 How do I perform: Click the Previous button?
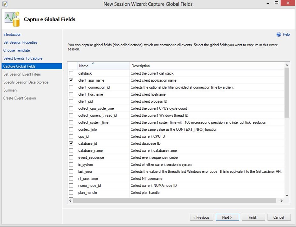[x=202, y=217]
